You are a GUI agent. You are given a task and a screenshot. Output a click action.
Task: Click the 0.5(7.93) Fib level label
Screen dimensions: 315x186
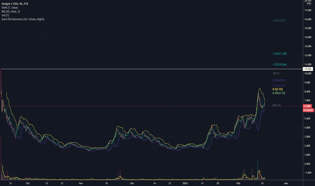coord(277,89)
